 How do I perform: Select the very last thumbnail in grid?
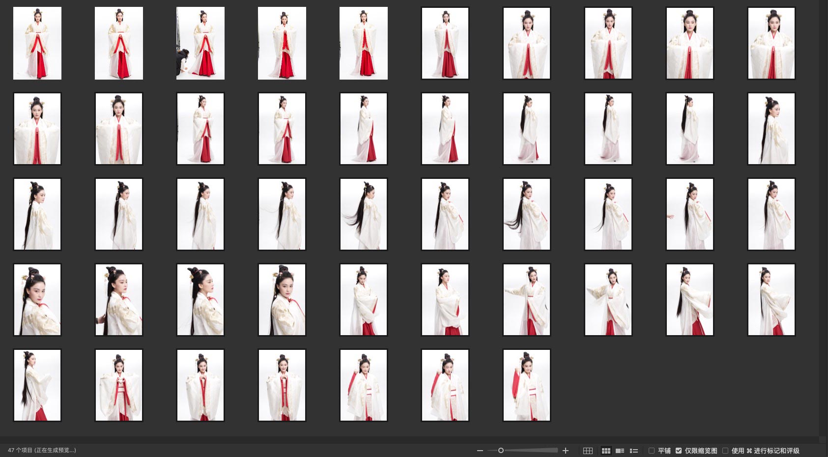point(527,385)
